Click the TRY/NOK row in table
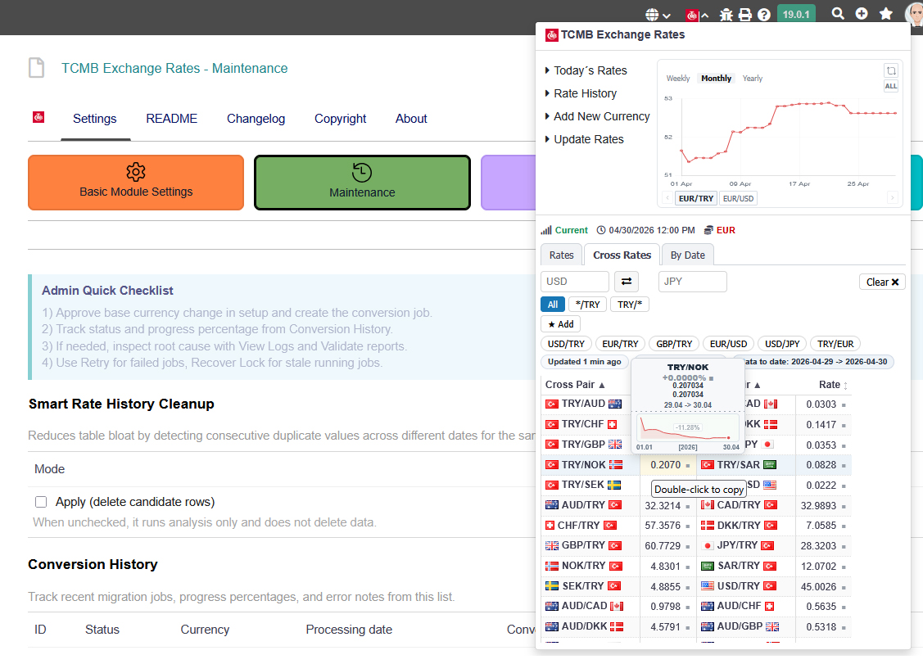 [x=696, y=464]
